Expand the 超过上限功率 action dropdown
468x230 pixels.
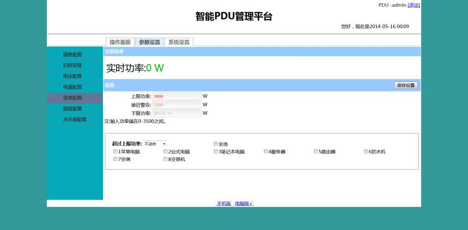(155, 144)
